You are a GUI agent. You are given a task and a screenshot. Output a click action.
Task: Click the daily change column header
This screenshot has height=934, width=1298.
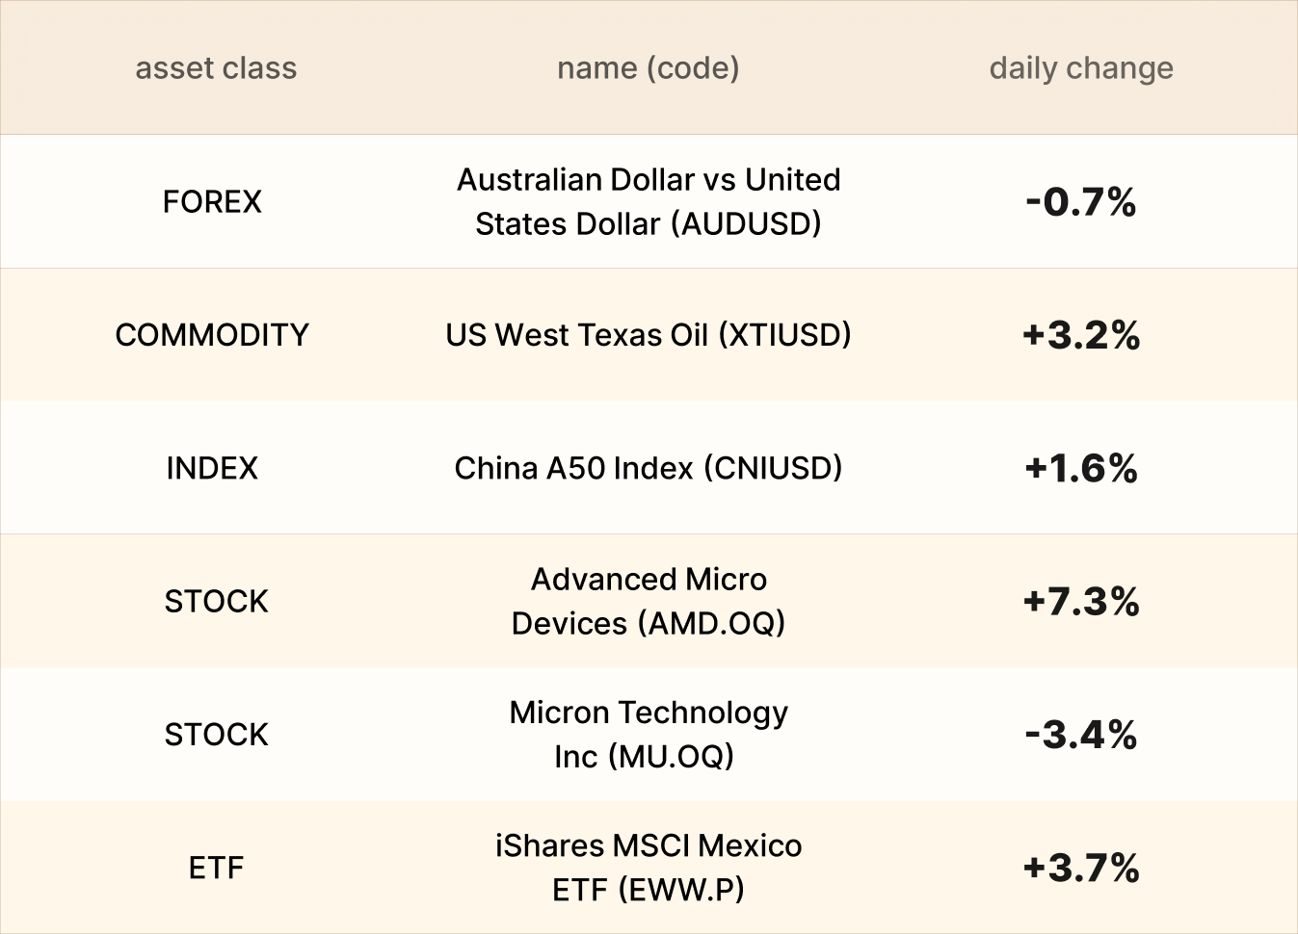click(x=1081, y=68)
